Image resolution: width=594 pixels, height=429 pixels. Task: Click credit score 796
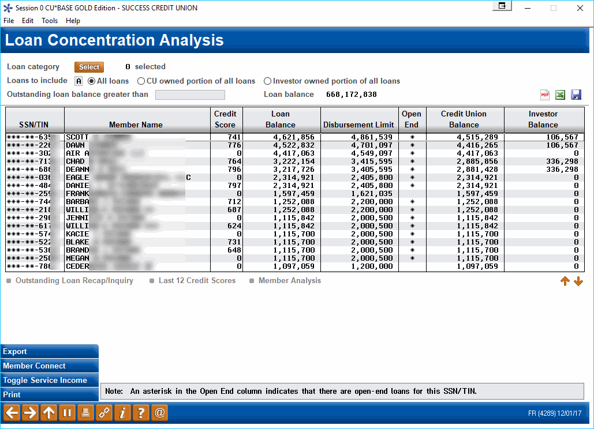234,170
